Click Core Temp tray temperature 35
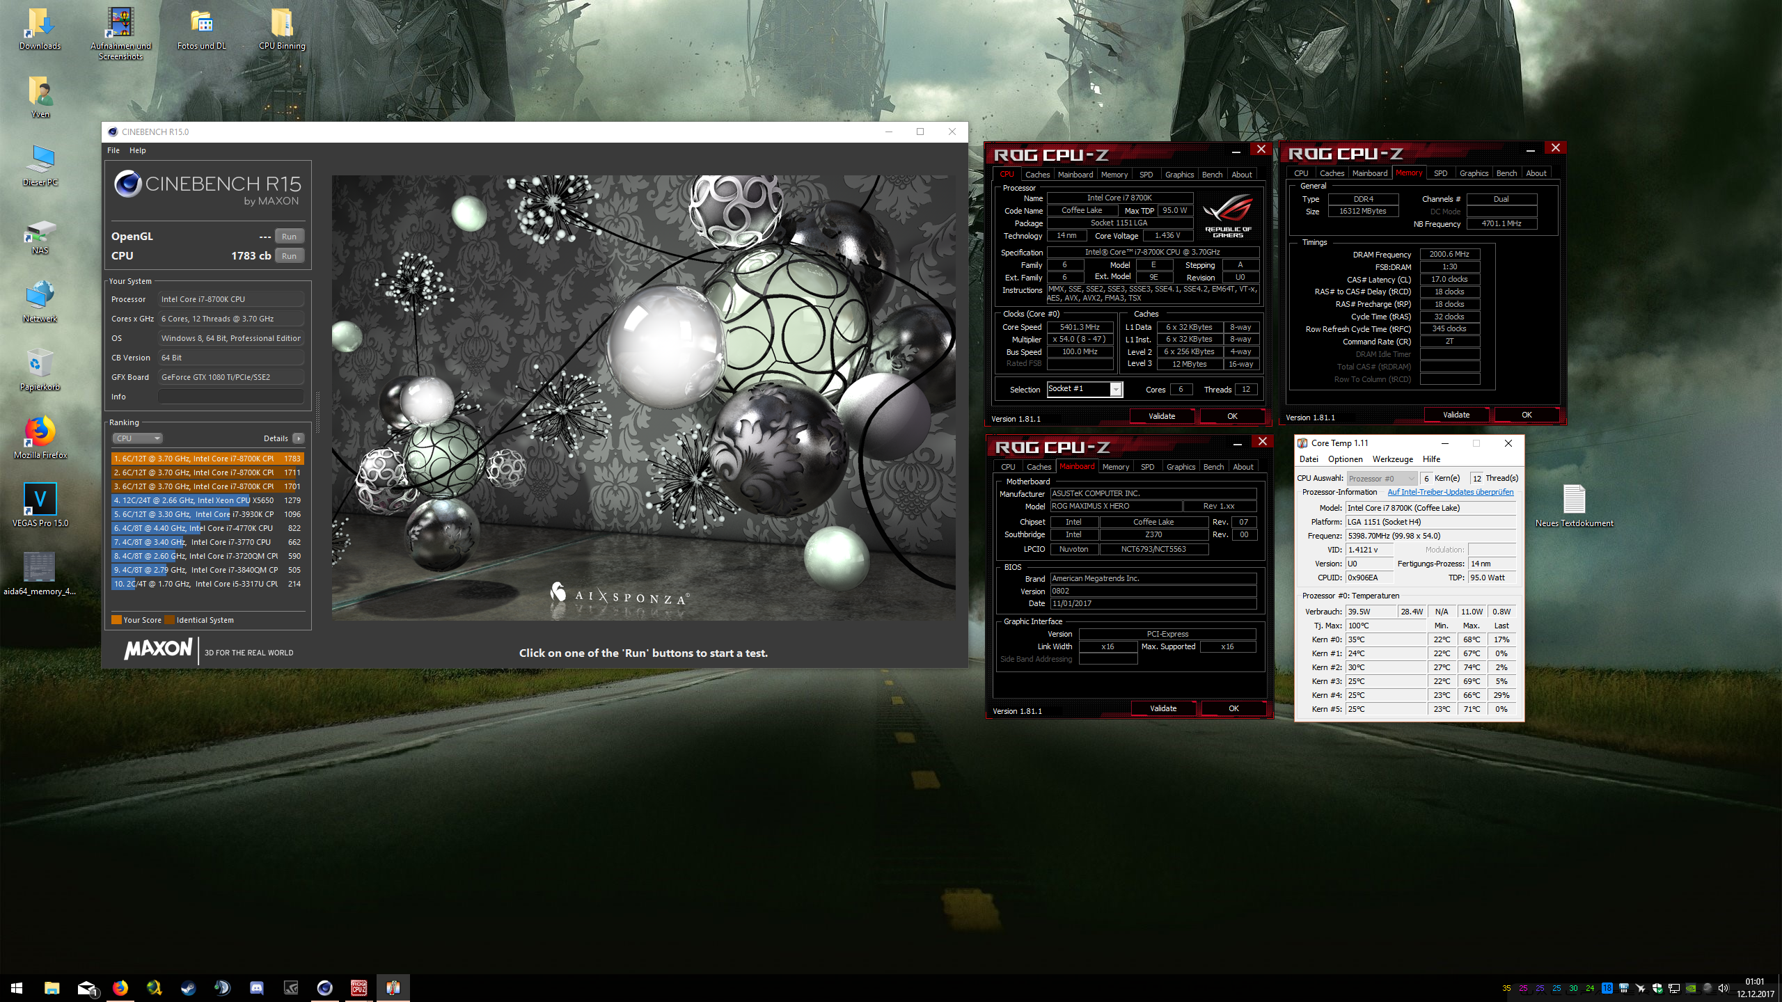This screenshot has height=1002, width=1782. pyautogui.click(x=1506, y=988)
